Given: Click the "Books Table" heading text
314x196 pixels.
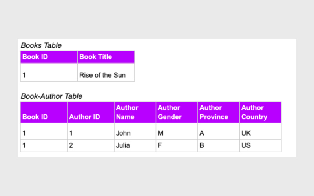Looking at the screenshot, I should [41, 45].
